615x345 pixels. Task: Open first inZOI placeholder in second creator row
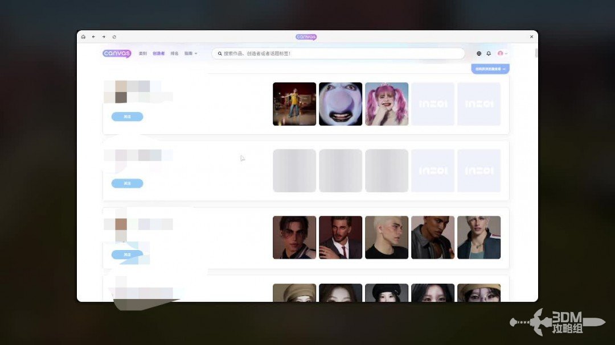(x=433, y=171)
